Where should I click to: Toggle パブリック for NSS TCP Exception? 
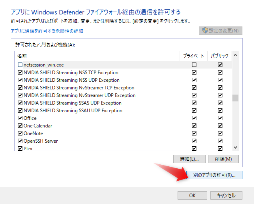[220, 73]
